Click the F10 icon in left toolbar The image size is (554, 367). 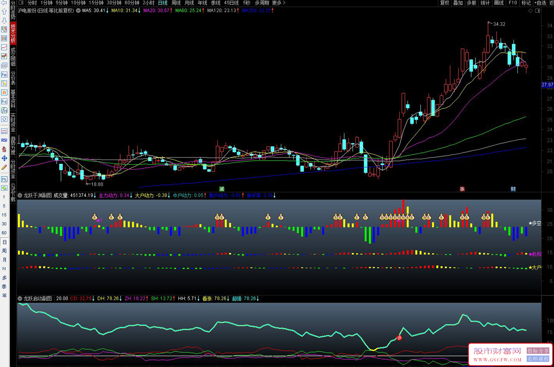click(x=4, y=75)
